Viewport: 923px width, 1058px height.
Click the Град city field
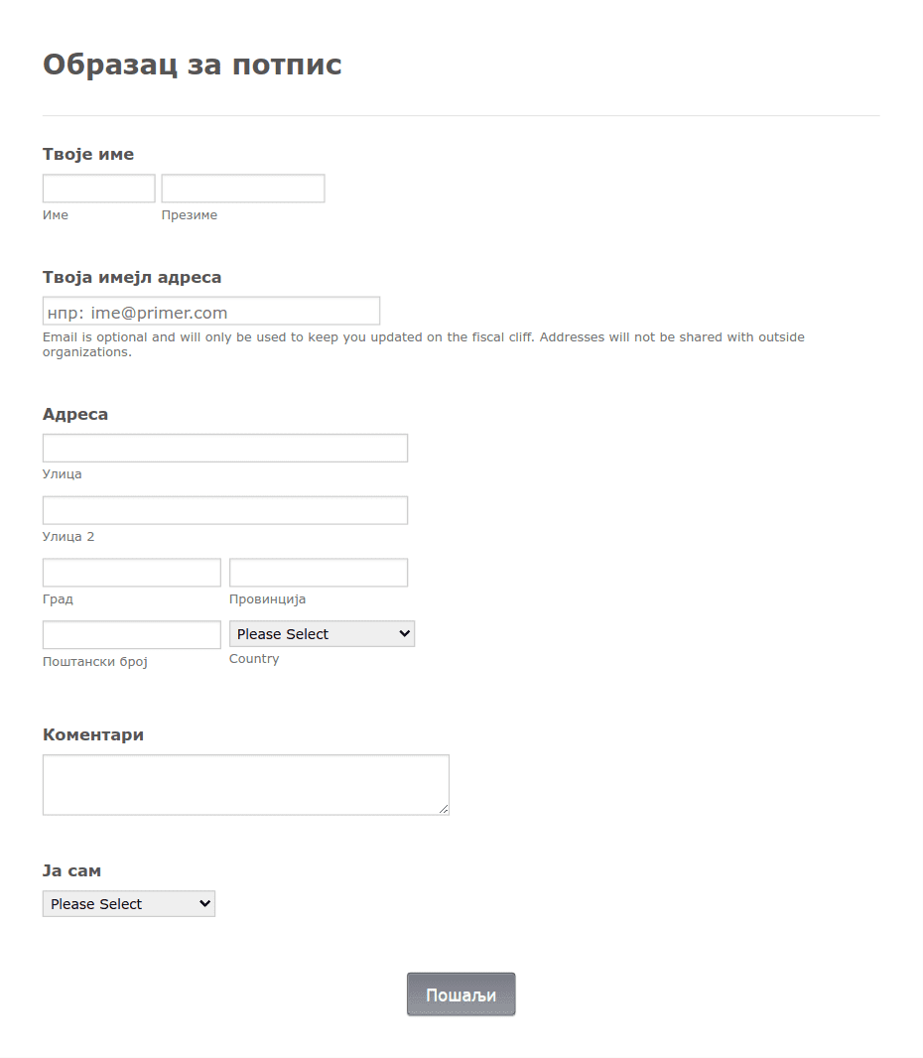(x=132, y=573)
